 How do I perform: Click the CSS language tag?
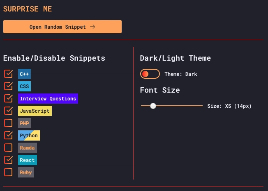(24, 86)
